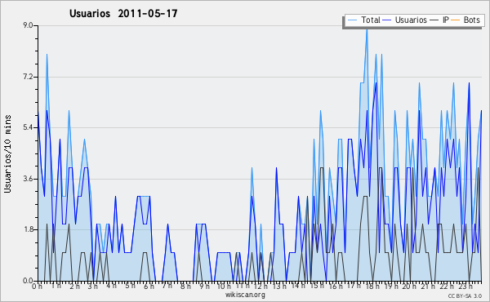Click the x-axis label '7 h'
Viewport: 490px width, 302px height.
tap(167, 286)
